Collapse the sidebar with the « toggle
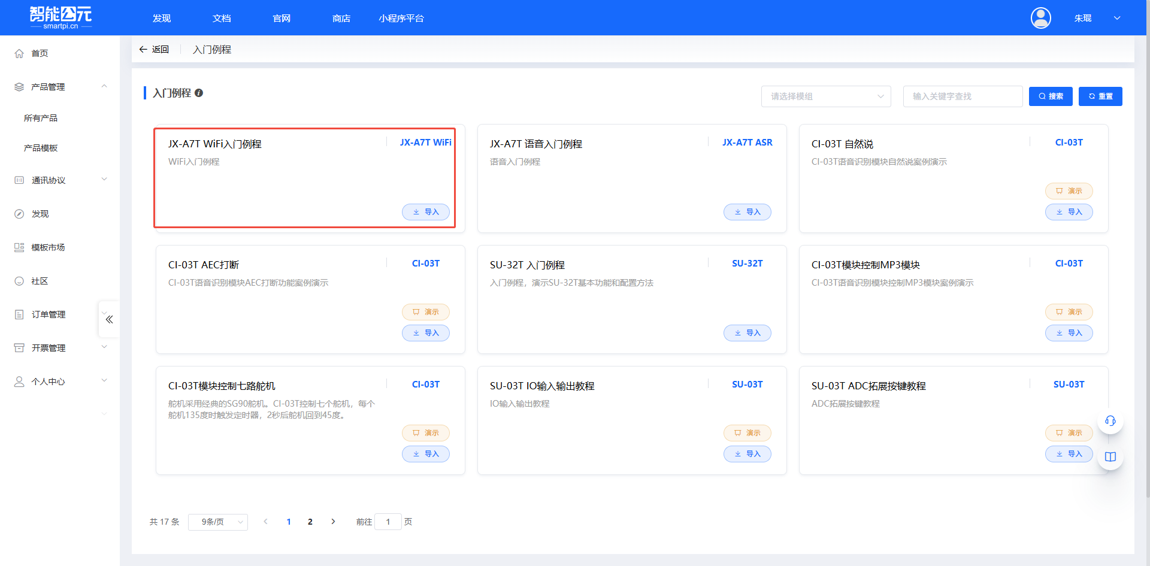Screen dimensions: 1150x566 (x=108, y=319)
